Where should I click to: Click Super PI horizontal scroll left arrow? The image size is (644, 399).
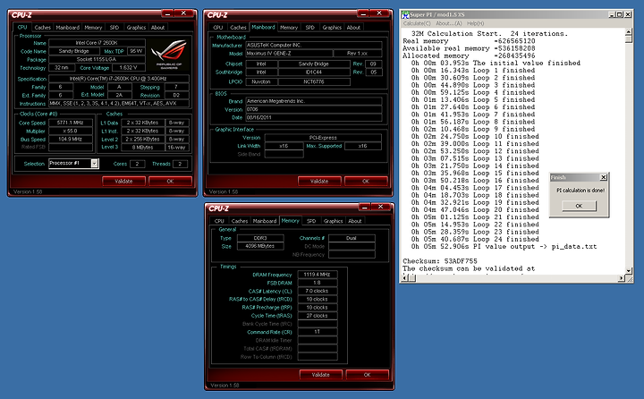pos(404,278)
